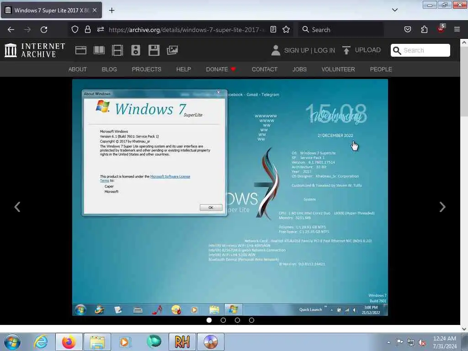
Task: Toggle reader view icon
Action: tap(273, 29)
